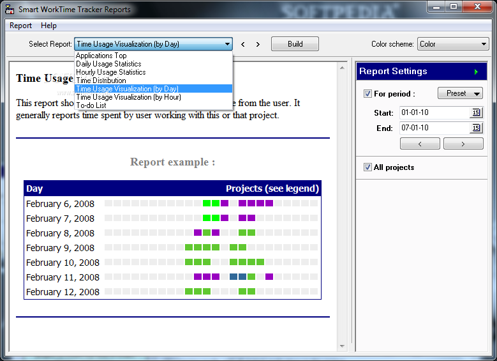Click February 10, 2008 row label

point(63,263)
